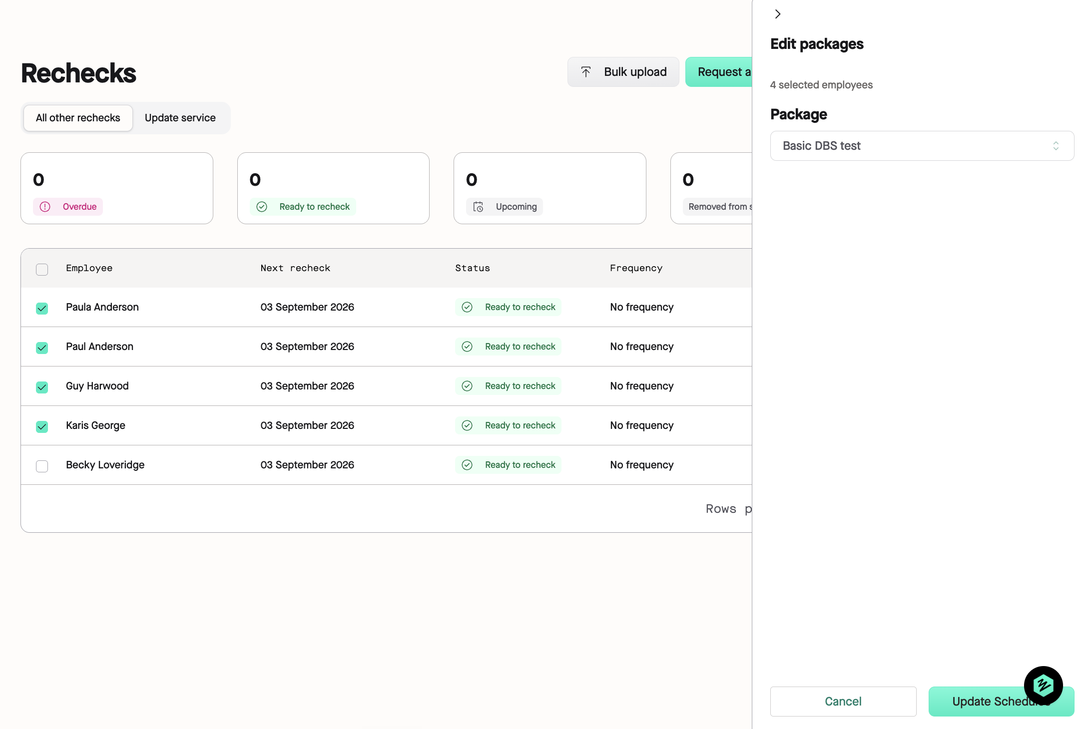The image size is (1090, 729).
Task: Click the Upcoming calendar clock icon
Action: (x=478, y=207)
